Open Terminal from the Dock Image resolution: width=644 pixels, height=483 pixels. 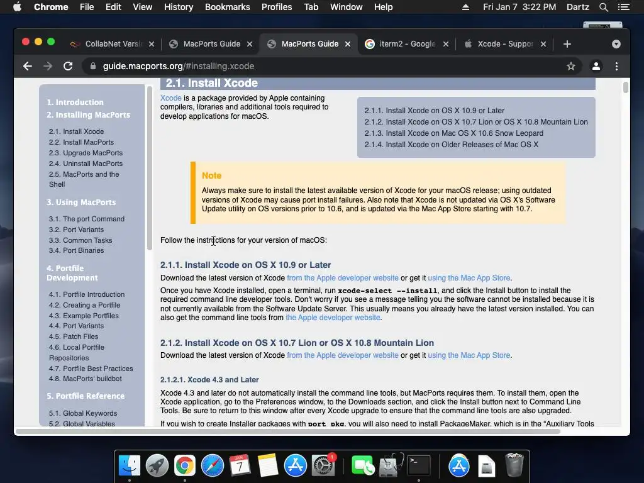(418, 465)
